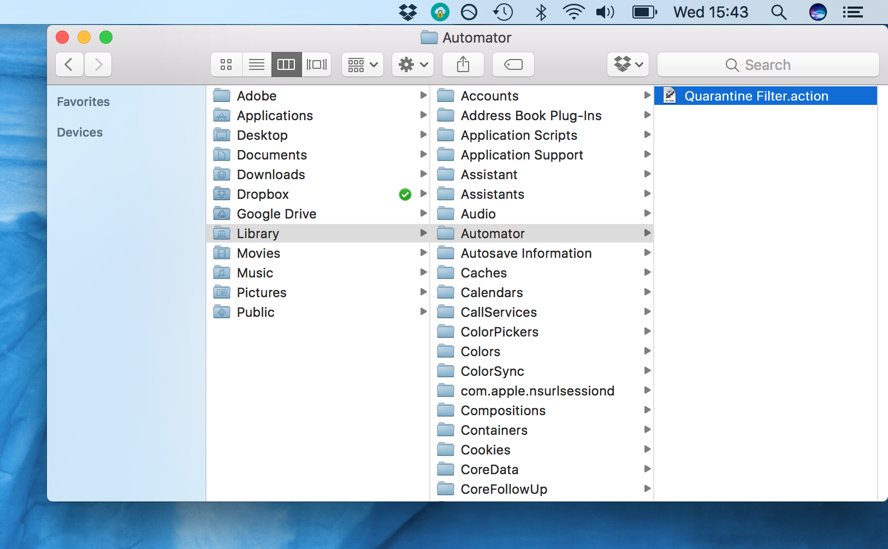Click the teal lock menu bar icon
888x549 pixels.
[x=440, y=12]
